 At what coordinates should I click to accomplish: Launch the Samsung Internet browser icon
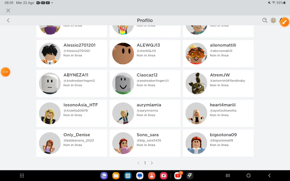tap(104, 176)
